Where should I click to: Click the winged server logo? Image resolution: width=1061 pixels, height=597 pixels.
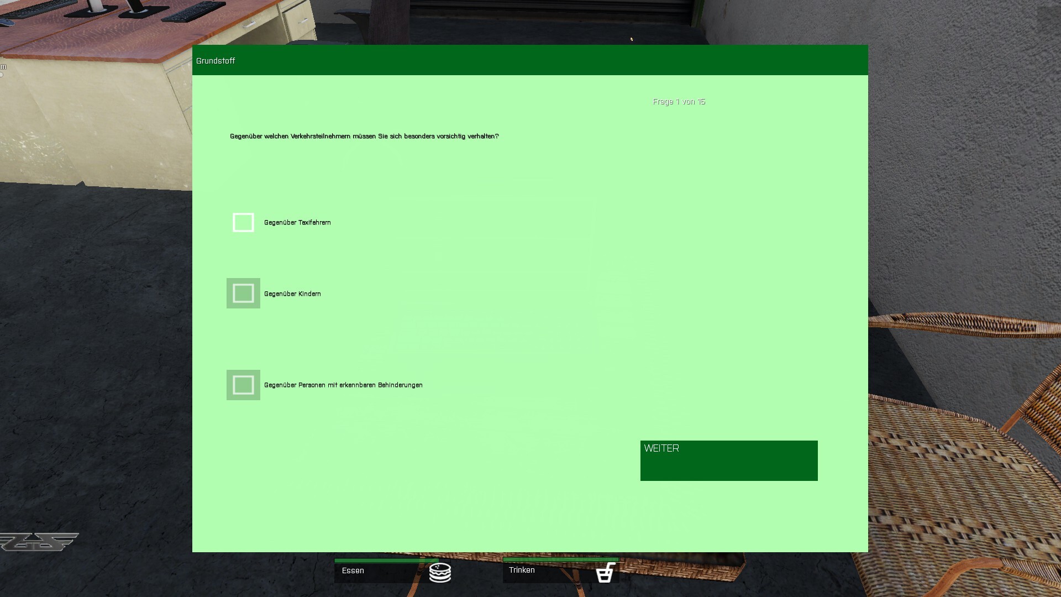pyautogui.click(x=39, y=542)
